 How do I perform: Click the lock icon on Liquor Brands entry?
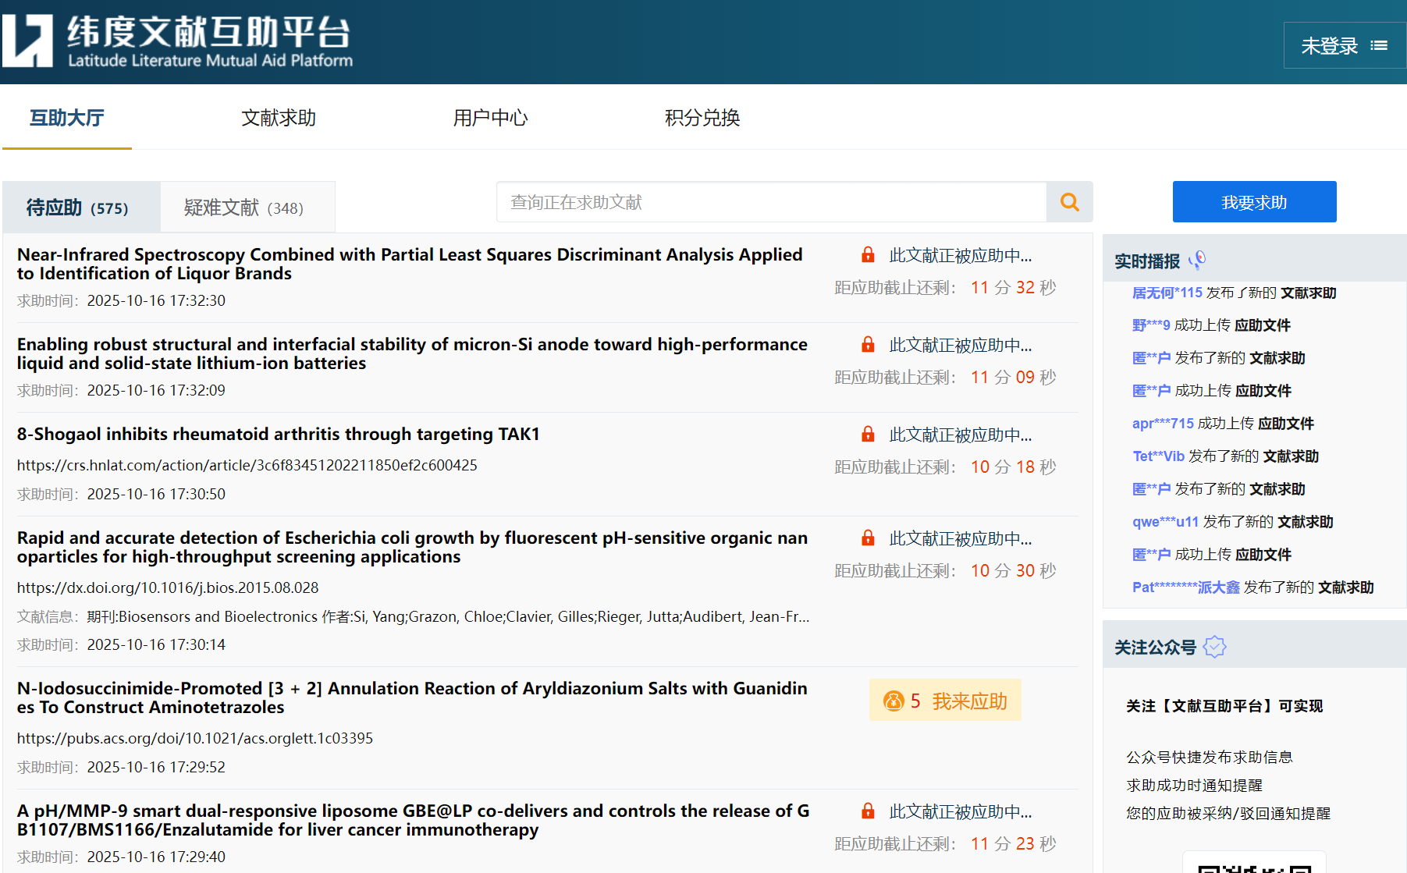point(868,255)
